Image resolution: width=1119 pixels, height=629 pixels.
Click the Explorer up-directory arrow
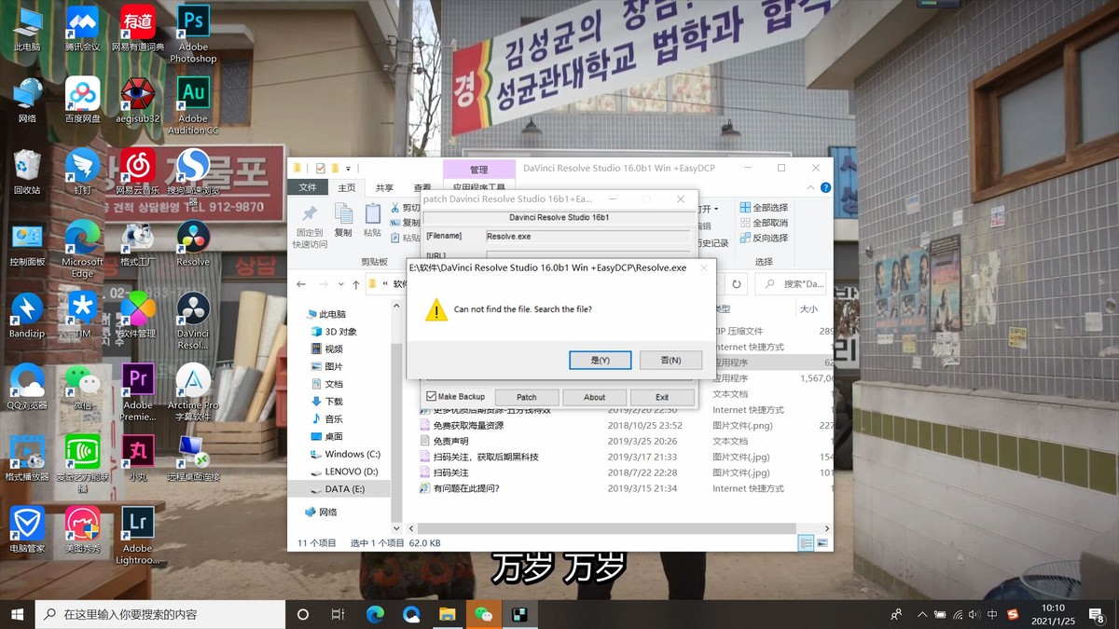point(355,284)
